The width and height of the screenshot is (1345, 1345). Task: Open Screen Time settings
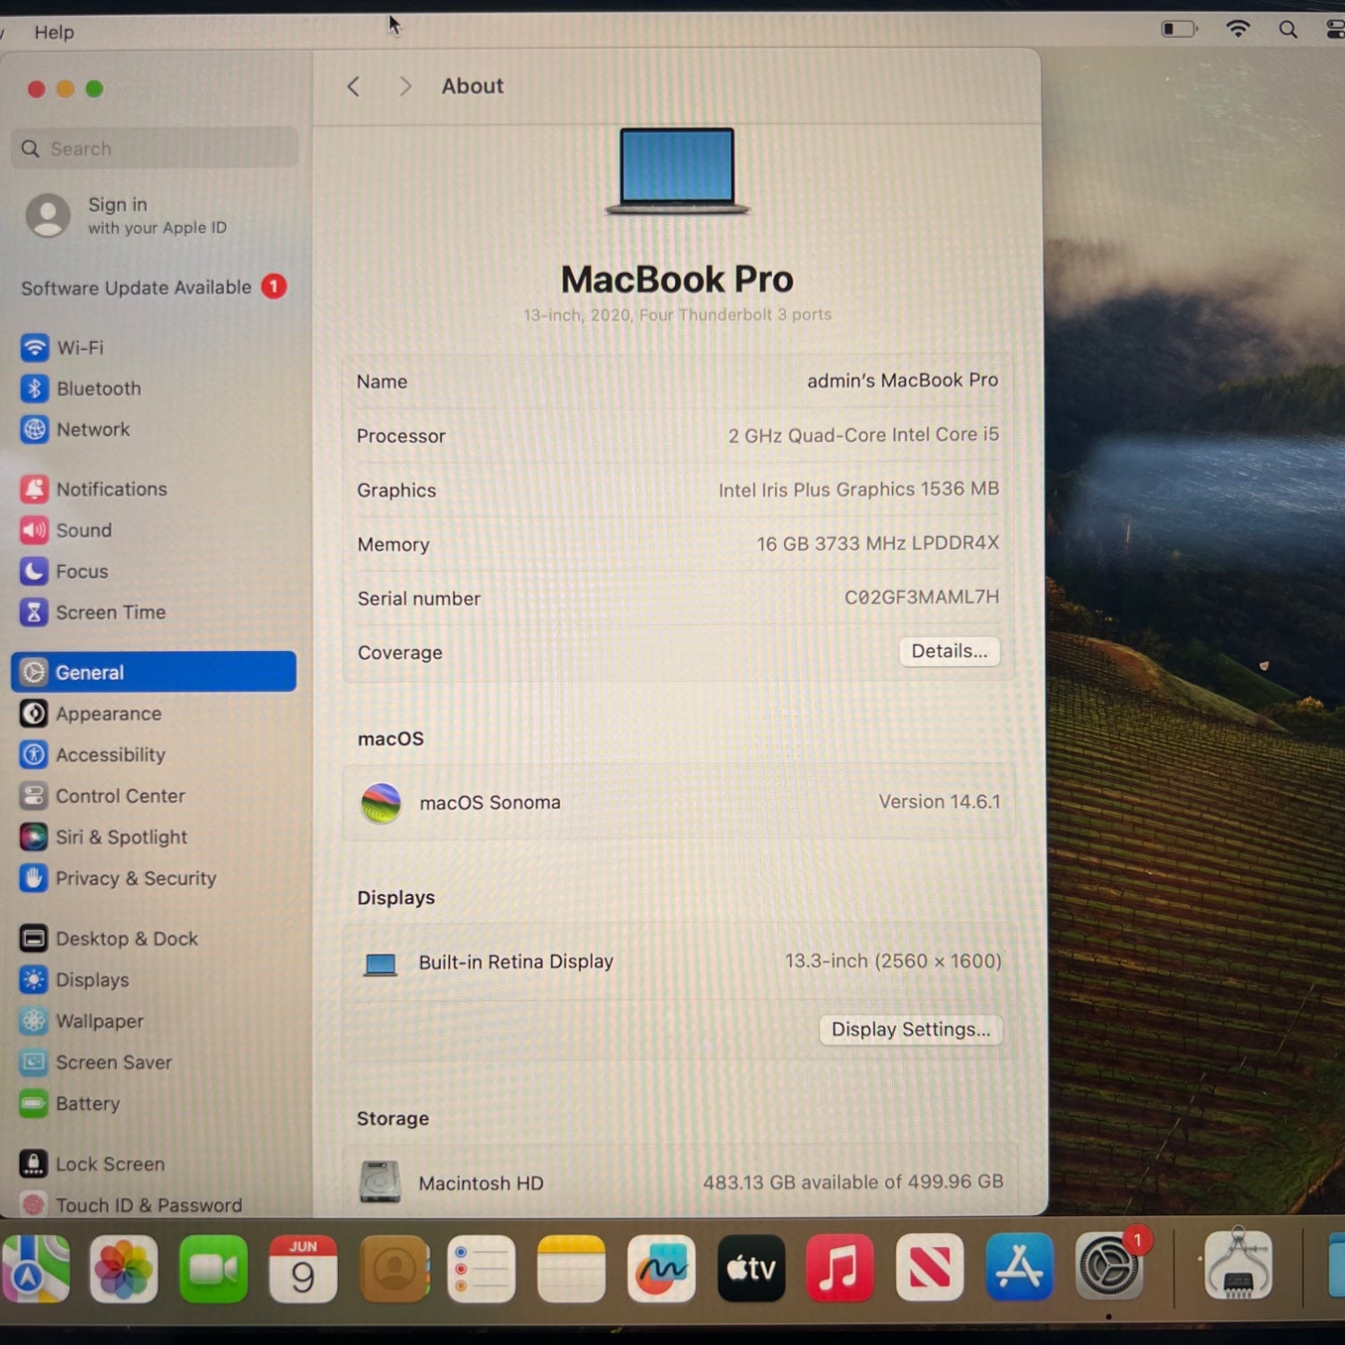[93, 612]
